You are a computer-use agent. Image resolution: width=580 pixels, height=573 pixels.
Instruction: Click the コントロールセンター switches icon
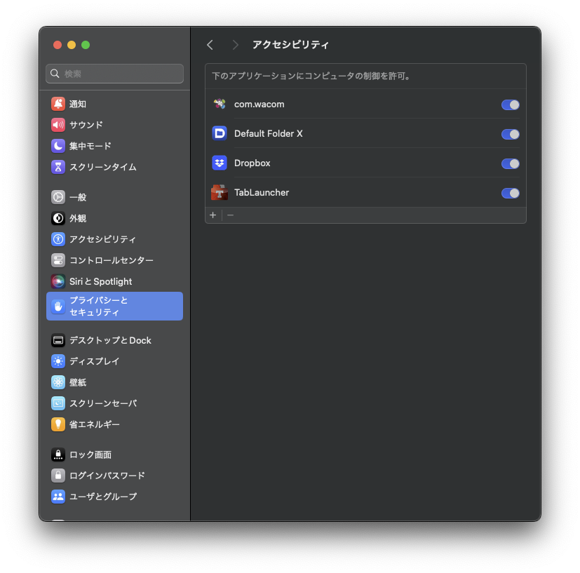[x=58, y=260]
